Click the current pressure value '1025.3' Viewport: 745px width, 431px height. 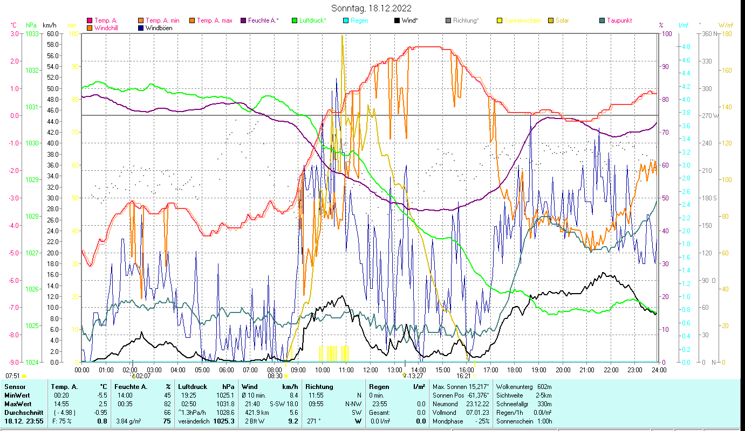(223, 421)
